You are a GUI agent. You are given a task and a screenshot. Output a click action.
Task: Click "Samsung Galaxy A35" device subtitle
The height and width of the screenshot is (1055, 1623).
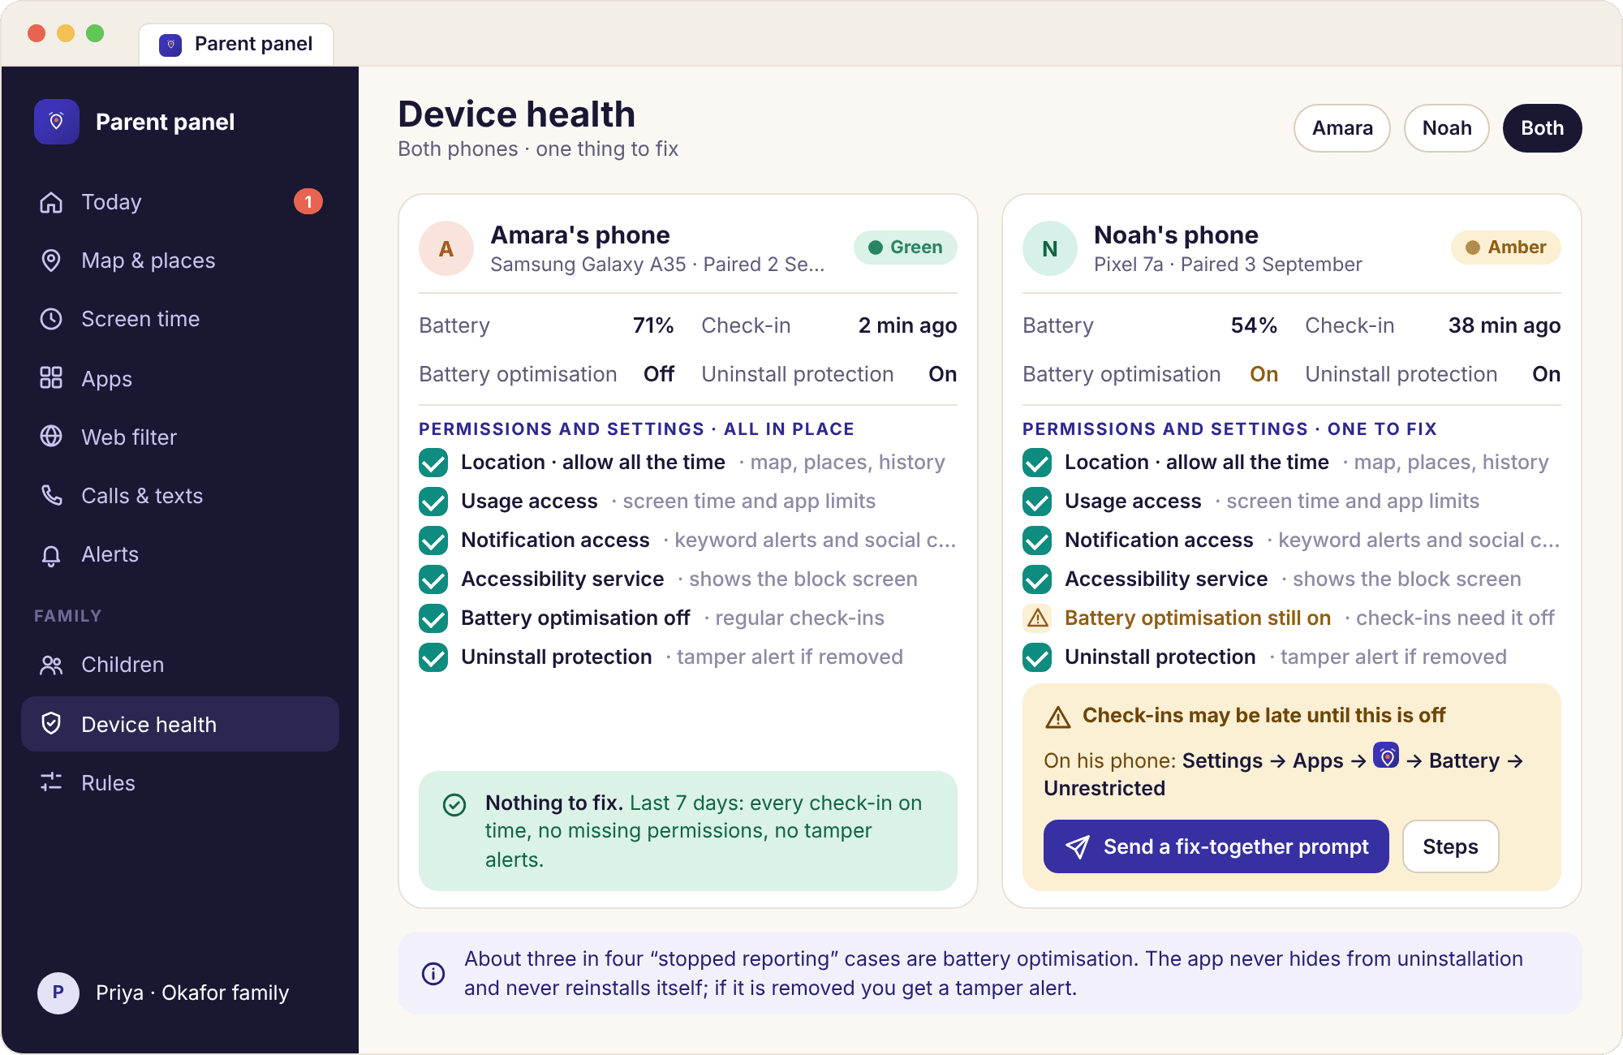pyautogui.click(x=588, y=265)
